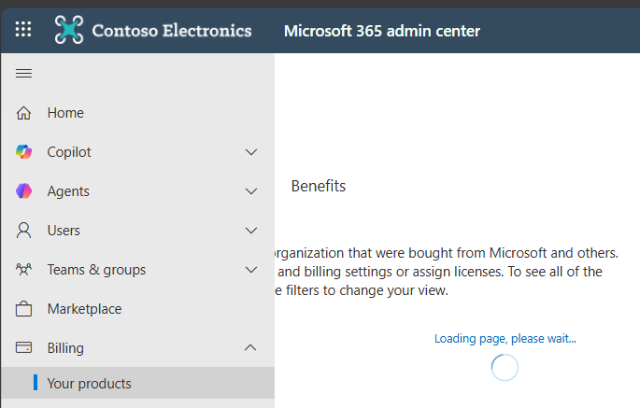Viewport: 640px width, 408px height.
Task: Expand the Agents chevron
Action: (250, 191)
